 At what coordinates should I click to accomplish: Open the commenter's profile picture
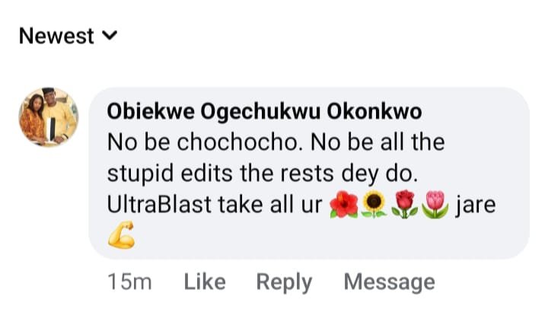(48, 116)
